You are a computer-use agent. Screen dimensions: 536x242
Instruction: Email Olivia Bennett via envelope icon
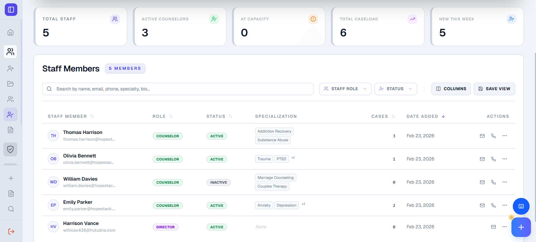coord(482,159)
